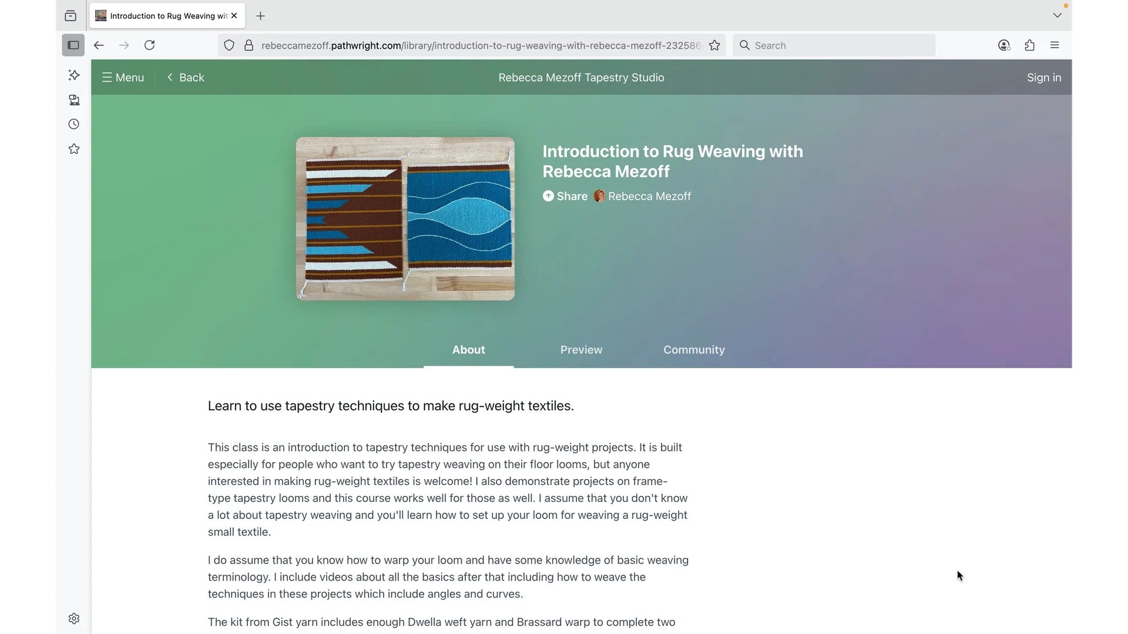Click the "Learn to use tapestry techniques" line
This screenshot has width=1128, height=634.
(391, 406)
